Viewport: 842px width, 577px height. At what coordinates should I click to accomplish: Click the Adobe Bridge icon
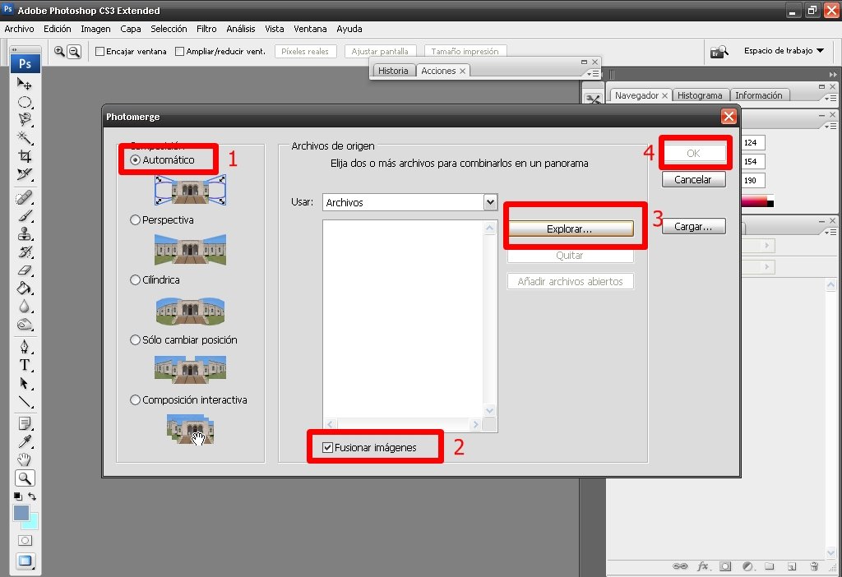coord(720,52)
